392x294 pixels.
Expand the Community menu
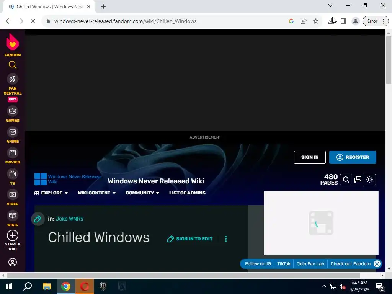142,193
